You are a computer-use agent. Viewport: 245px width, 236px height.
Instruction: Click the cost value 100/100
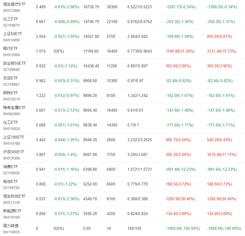pos(134,229)
